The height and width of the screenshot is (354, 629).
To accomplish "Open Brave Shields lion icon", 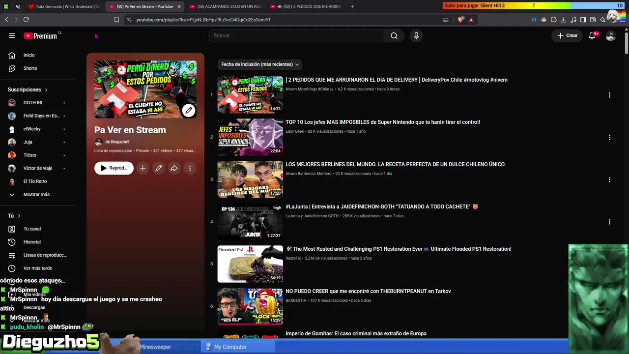I will [x=460, y=20].
